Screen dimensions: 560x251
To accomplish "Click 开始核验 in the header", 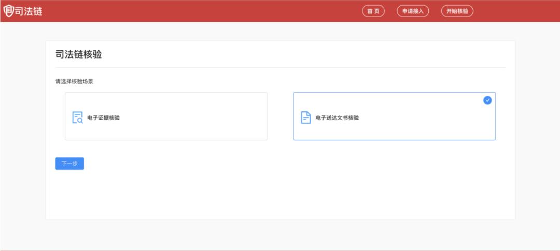I will [457, 11].
